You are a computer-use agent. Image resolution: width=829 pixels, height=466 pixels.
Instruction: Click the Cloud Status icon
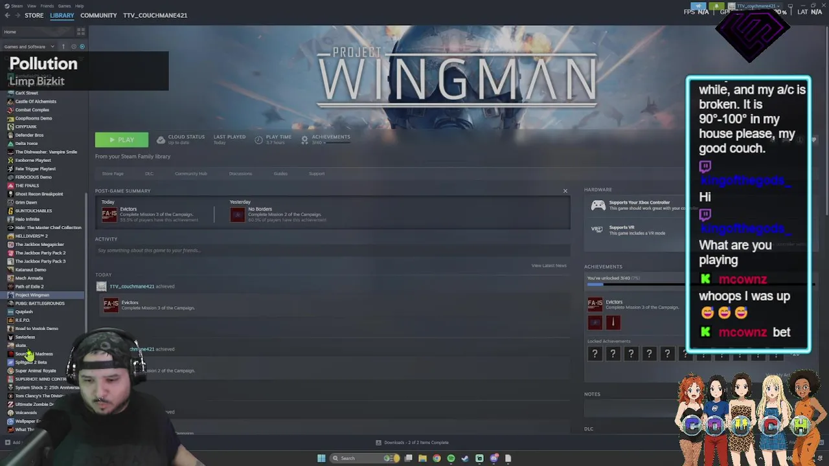161,140
